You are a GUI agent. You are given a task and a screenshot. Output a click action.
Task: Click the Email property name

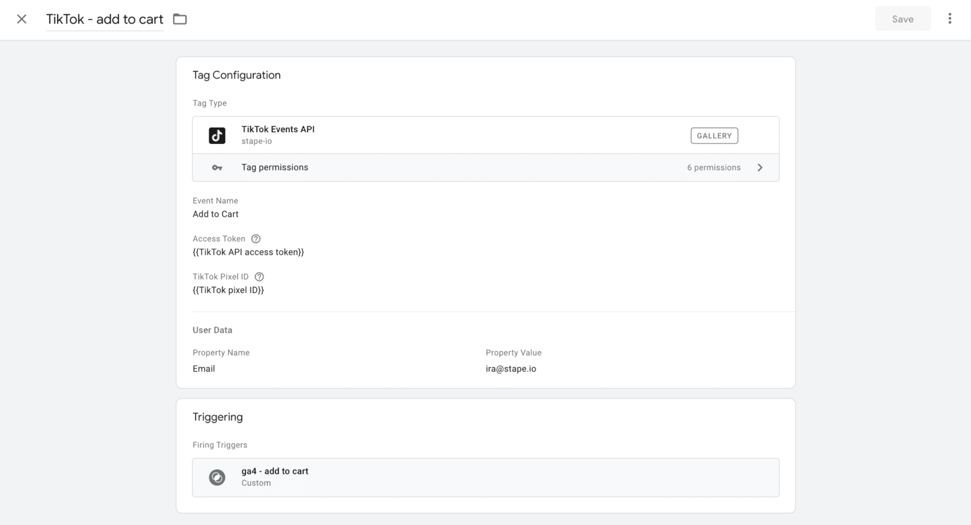pyautogui.click(x=204, y=369)
